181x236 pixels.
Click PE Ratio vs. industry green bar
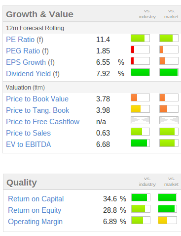click(x=140, y=38)
